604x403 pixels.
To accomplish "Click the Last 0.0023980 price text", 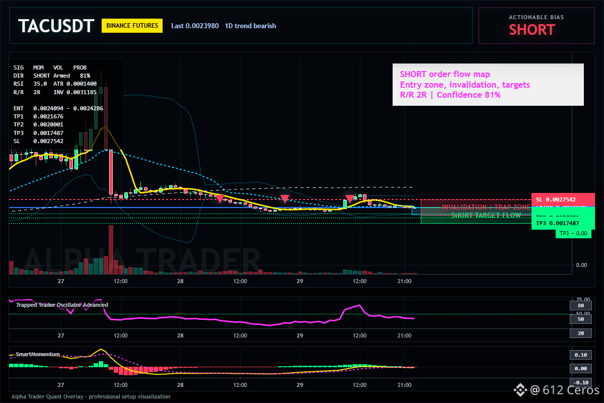I will click(195, 26).
